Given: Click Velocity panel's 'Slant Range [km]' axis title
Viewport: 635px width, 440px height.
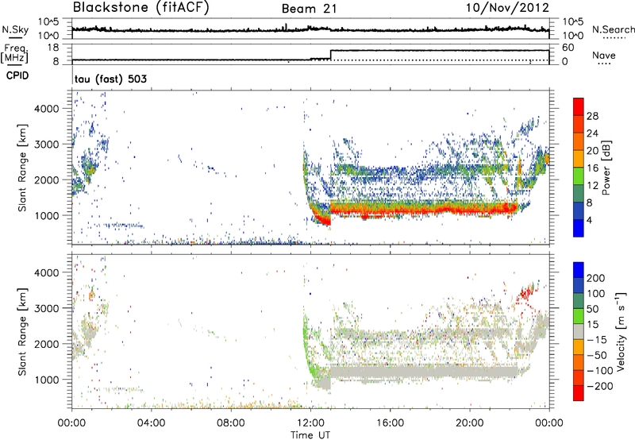Looking at the screenshot, I should pyautogui.click(x=22, y=331).
